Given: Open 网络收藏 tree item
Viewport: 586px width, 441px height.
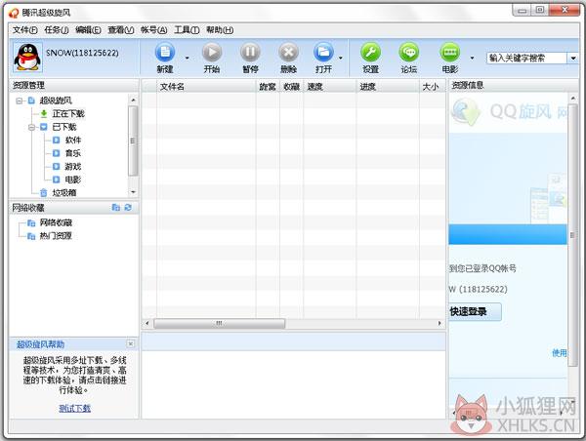Looking at the screenshot, I should 56,222.
